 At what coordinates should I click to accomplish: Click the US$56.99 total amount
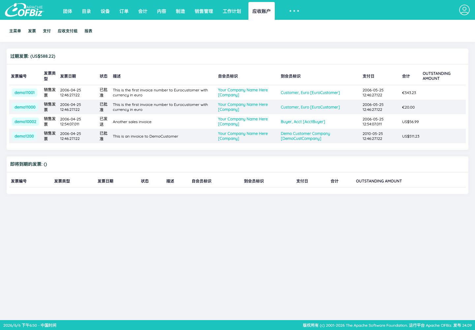410,122
